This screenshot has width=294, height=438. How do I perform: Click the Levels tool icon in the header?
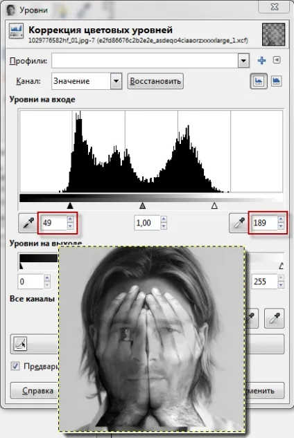(x=16, y=30)
